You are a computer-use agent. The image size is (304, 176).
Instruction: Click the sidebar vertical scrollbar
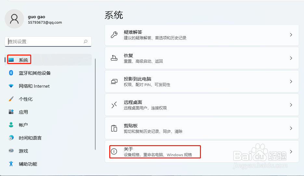tap(95, 104)
